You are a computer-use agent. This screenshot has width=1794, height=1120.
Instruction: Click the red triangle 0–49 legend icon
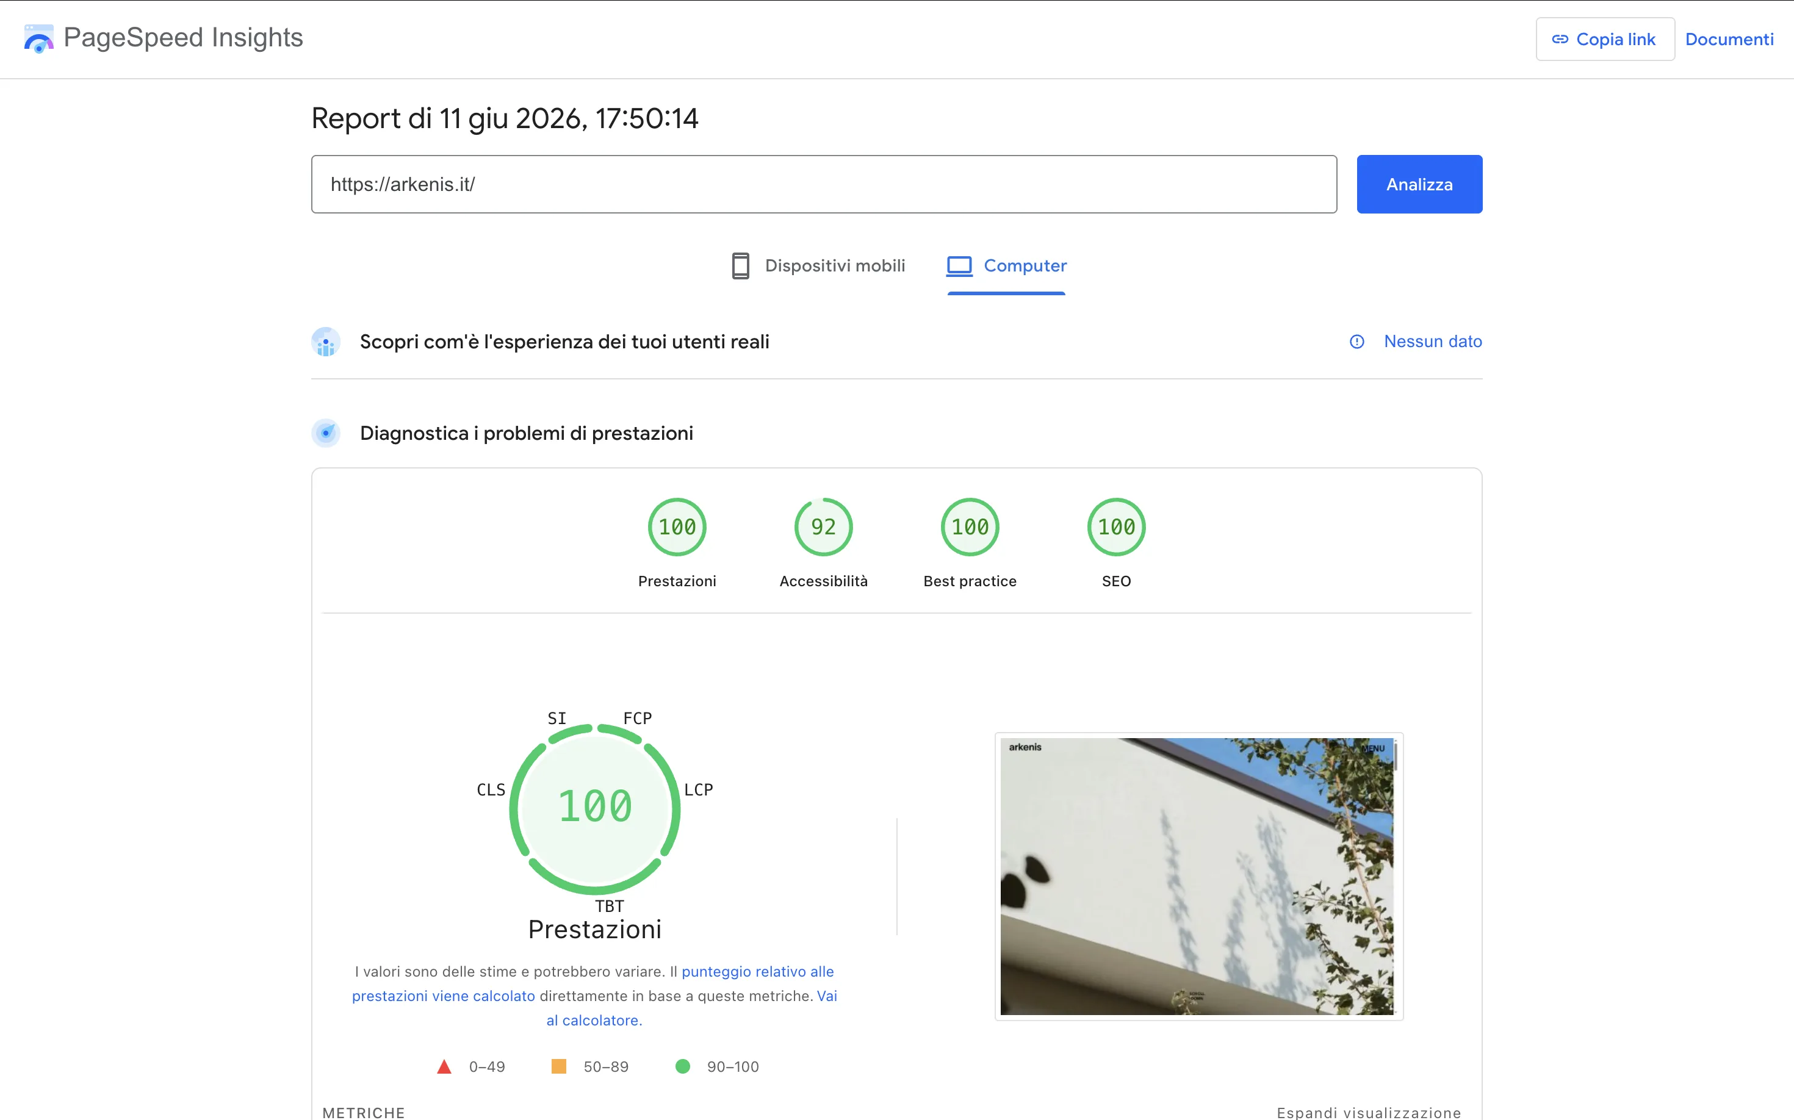click(x=444, y=1067)
